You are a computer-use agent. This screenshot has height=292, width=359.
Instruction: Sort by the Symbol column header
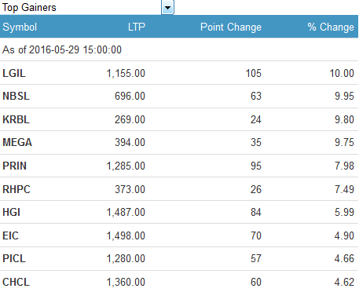coord(20,27)
